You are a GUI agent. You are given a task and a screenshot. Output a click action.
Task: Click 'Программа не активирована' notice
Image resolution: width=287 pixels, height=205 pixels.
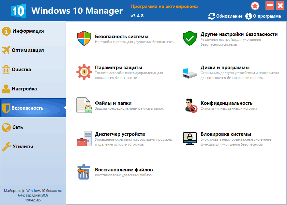pos(164,7)
